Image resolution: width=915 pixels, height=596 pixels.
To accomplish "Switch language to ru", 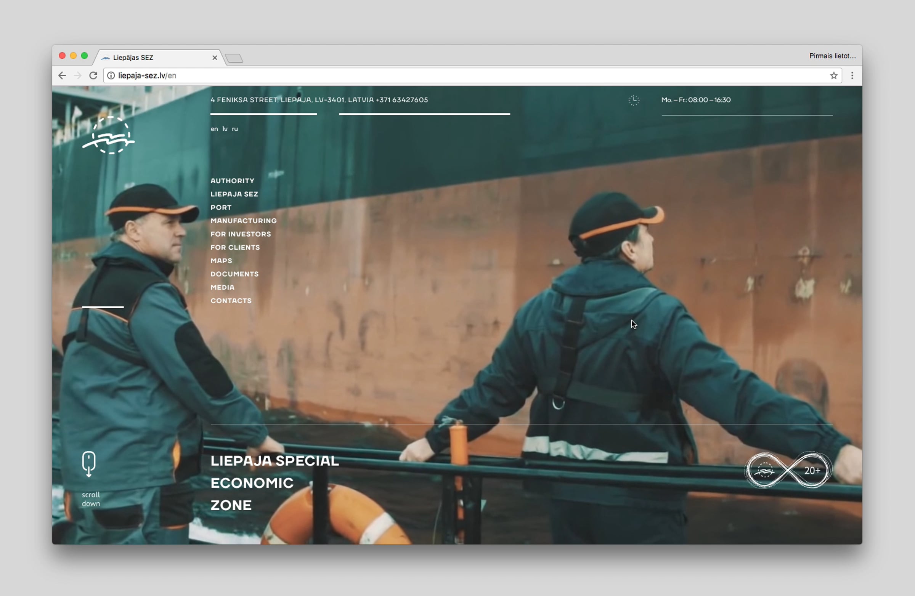I will tap(235, 129).
